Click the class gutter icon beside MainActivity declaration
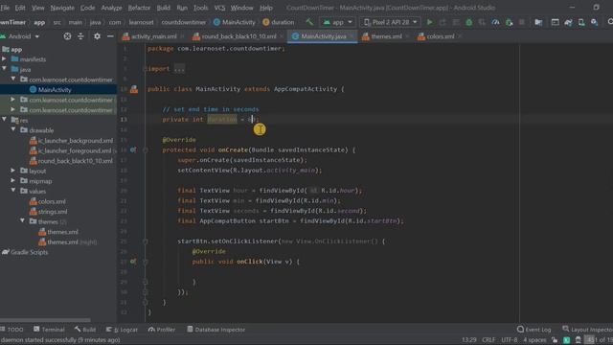Image resolution: width=613 pixels, height=345 pixels. click(134, 89)
